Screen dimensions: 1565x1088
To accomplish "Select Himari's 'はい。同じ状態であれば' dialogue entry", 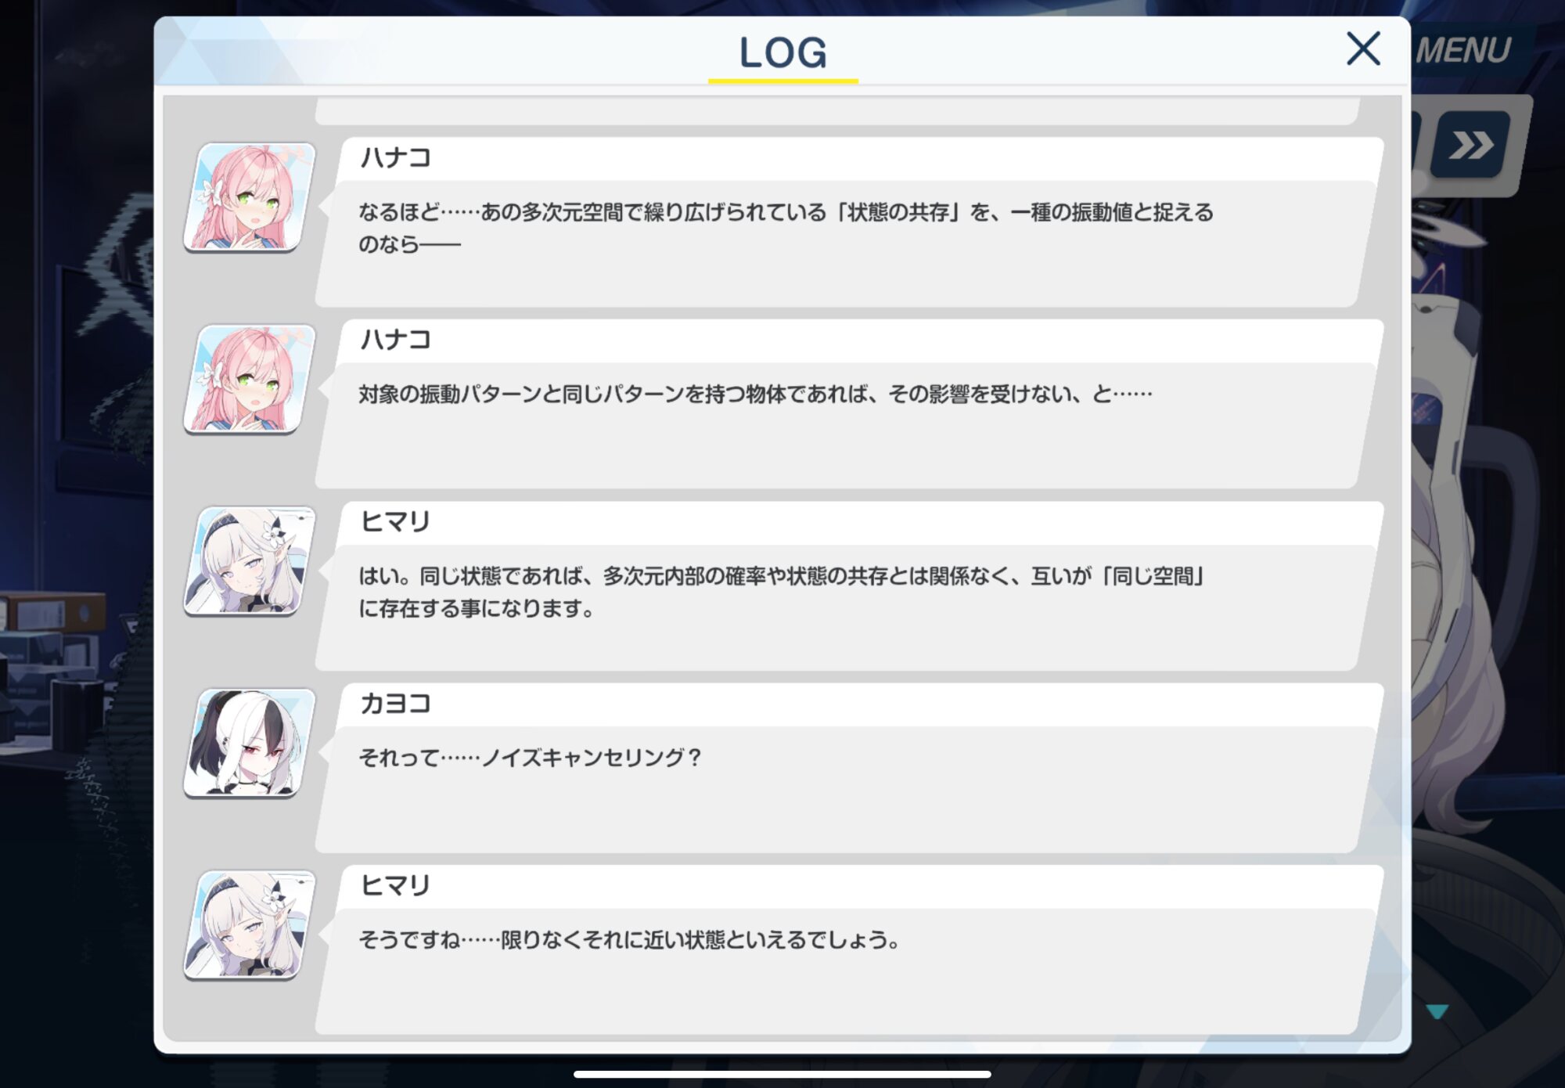I will click(849, 586).
